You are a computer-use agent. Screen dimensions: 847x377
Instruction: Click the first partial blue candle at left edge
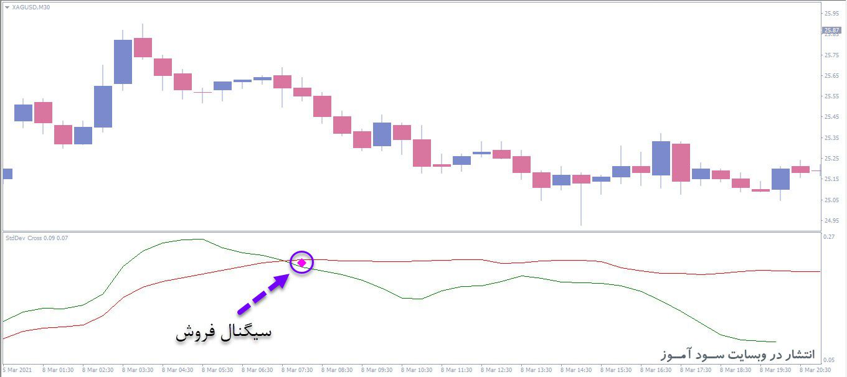pos(7,174)
